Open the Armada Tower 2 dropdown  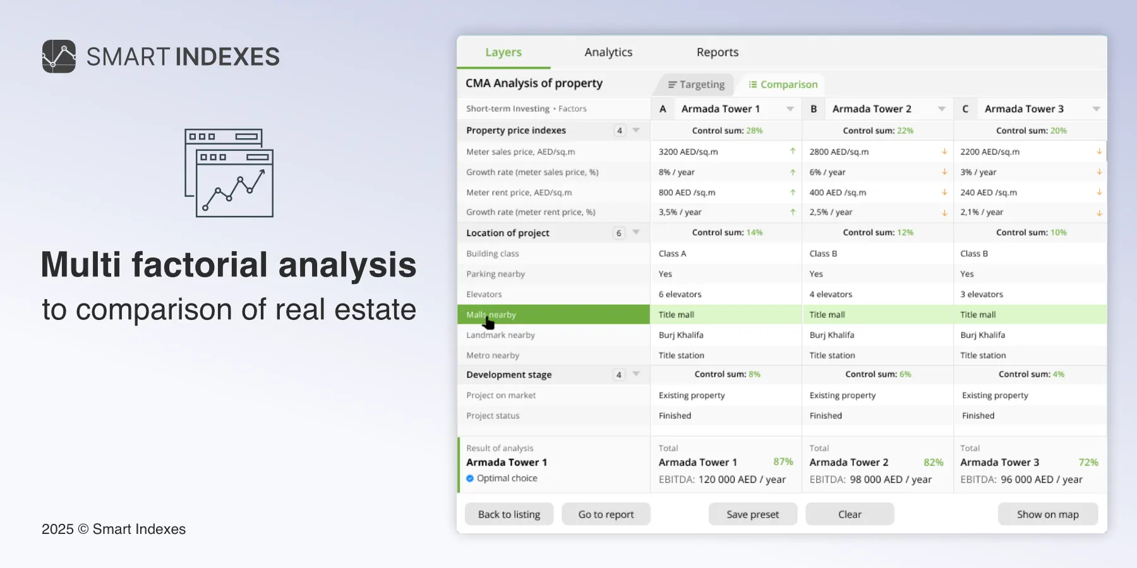click(941, 109)
